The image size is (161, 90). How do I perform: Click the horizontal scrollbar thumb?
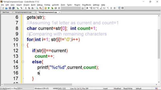38,84
